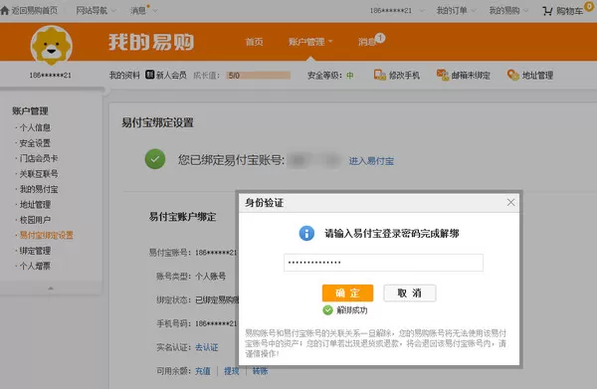Click the 邮箱未绑定 mail icon
597x389 pixels.
pyautogui.click(x=443, y=75)
